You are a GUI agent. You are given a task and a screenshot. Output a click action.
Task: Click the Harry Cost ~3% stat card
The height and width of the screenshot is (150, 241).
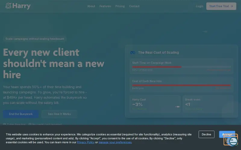tap(155, 104)
